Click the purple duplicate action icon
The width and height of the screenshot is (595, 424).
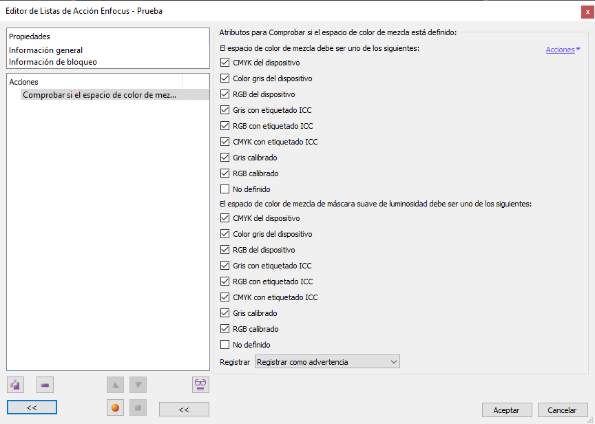[x=16, y=385]
